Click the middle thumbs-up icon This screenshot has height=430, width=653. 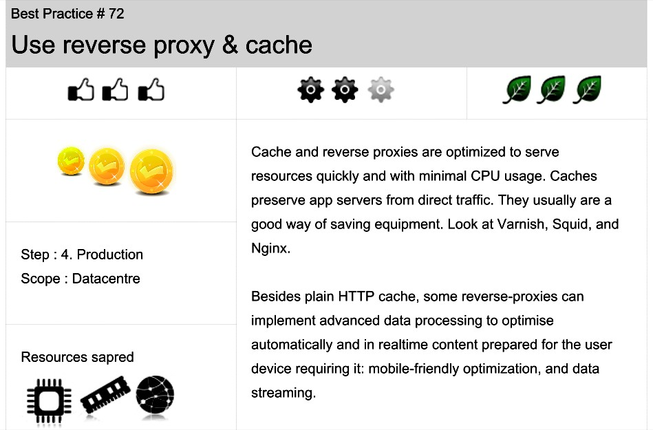[x=116, y=89]
